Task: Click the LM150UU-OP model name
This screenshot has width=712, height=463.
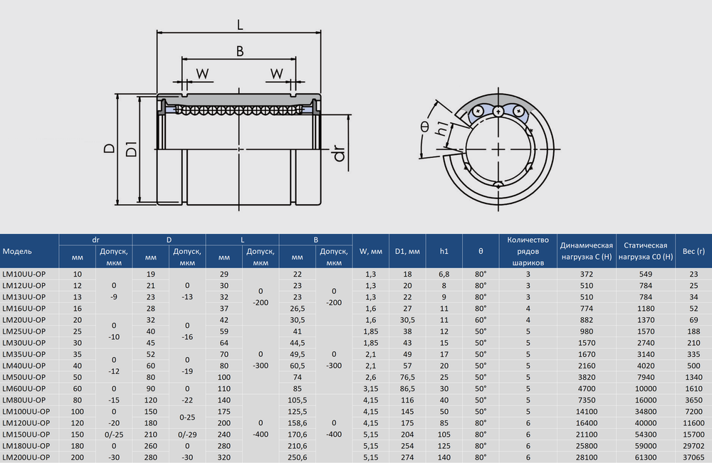Action: tap(26, 435)
